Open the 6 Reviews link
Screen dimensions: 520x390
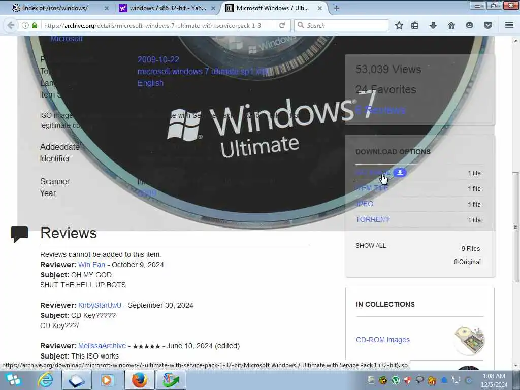[380, 110]
